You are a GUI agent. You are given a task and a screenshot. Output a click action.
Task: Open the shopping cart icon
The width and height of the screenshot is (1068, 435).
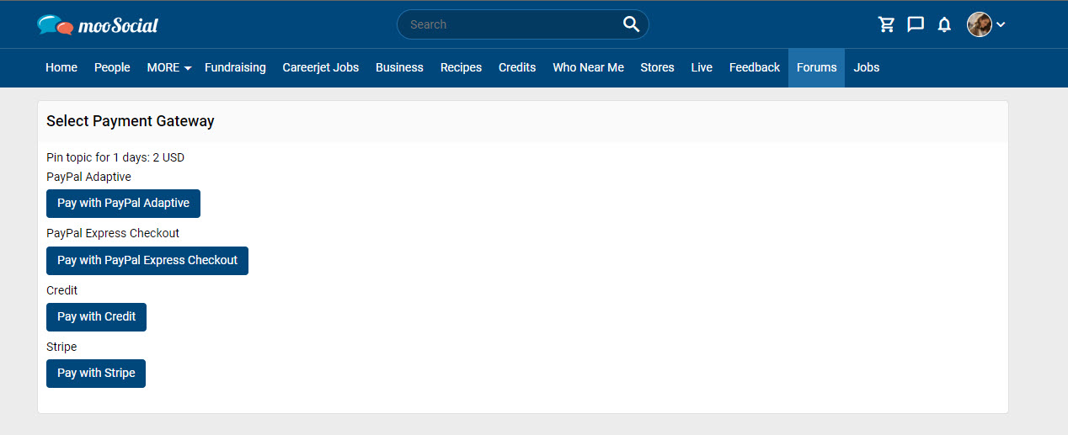coord(886,24)
